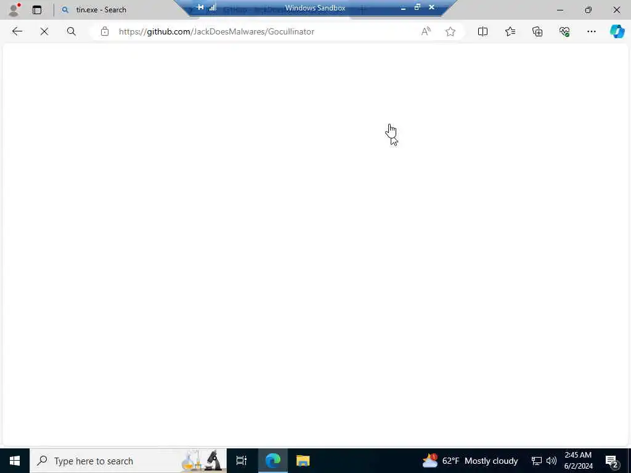Go back to the previous page
Image resolution: width=631 pixels, height=473 pixels.
(x=17, y=31)
